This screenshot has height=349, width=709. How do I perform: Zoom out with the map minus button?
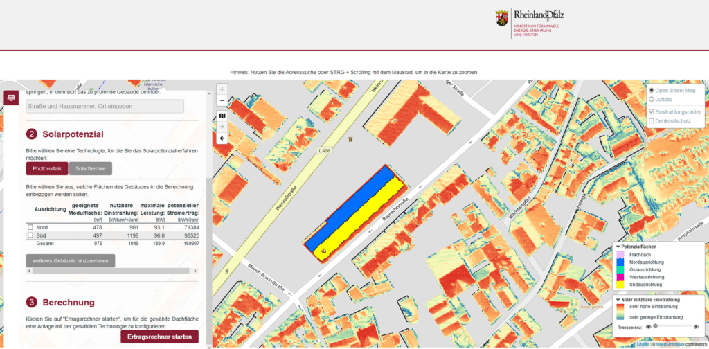pos(222,101)
